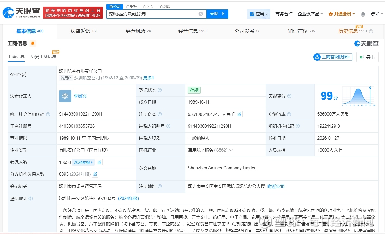Open the 企业级产品 dropdown
The height and width of the screenshot is (234, 385).
310,14
